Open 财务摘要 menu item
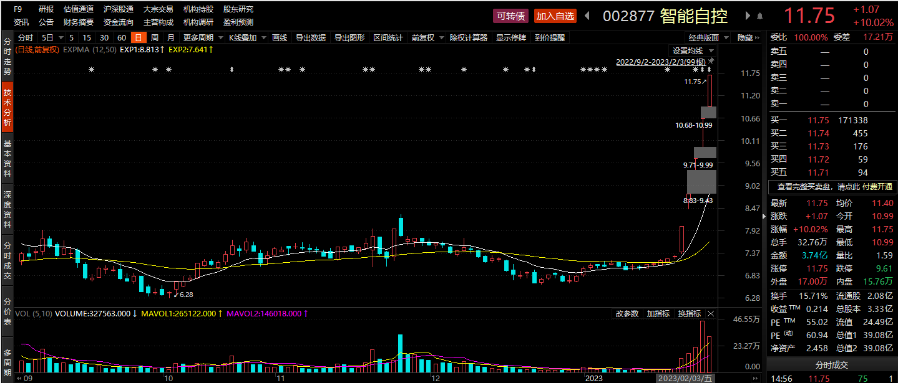The height and width of the screenshot is (383, 898). coord(79,22)
